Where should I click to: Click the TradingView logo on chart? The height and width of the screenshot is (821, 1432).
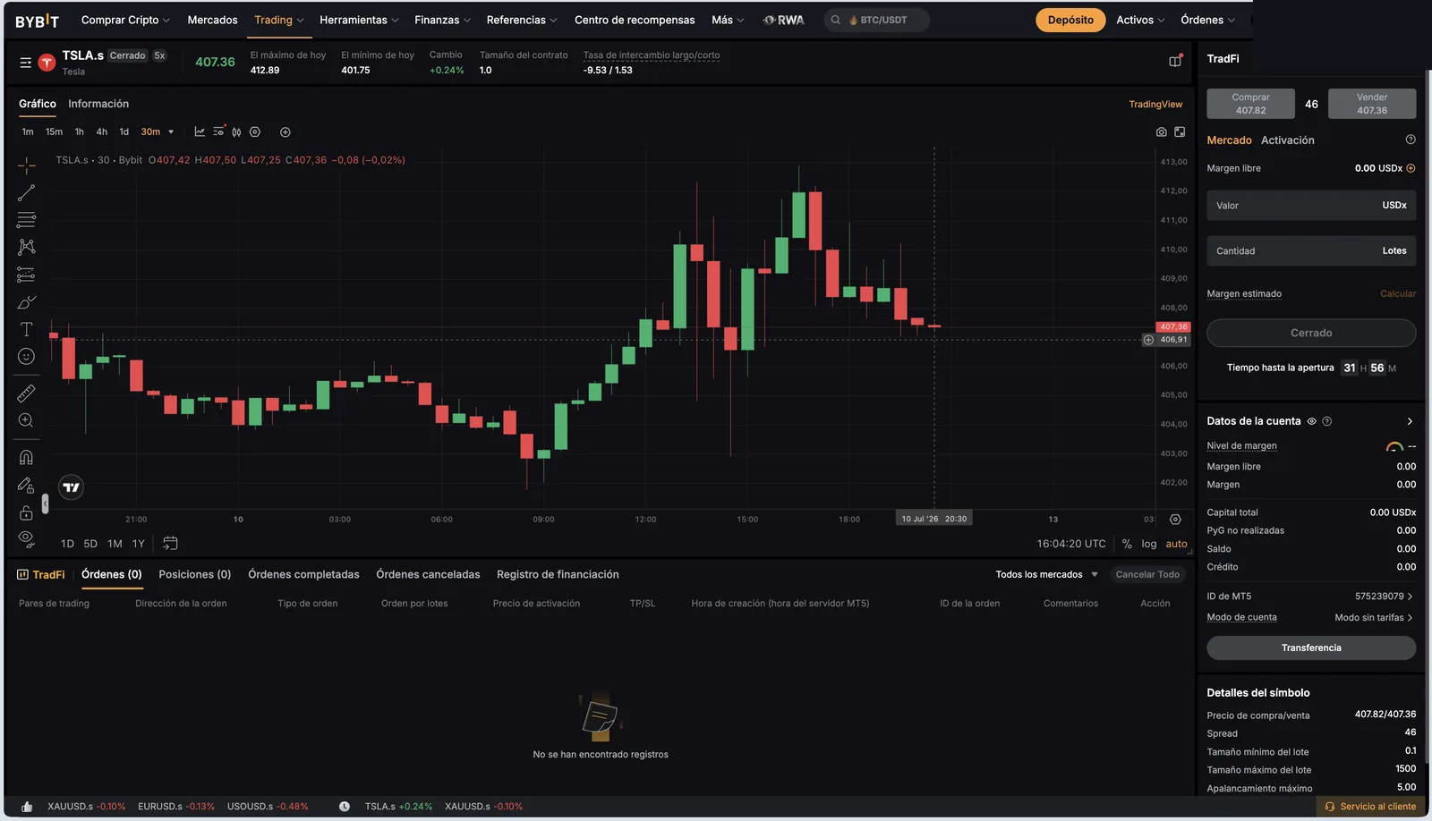[71, 487]
